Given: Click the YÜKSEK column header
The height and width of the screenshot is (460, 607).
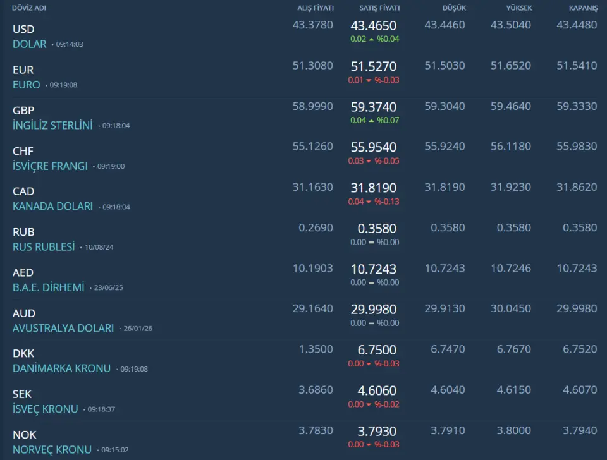Looking at the screenshot, I should (x=518, y=8).
